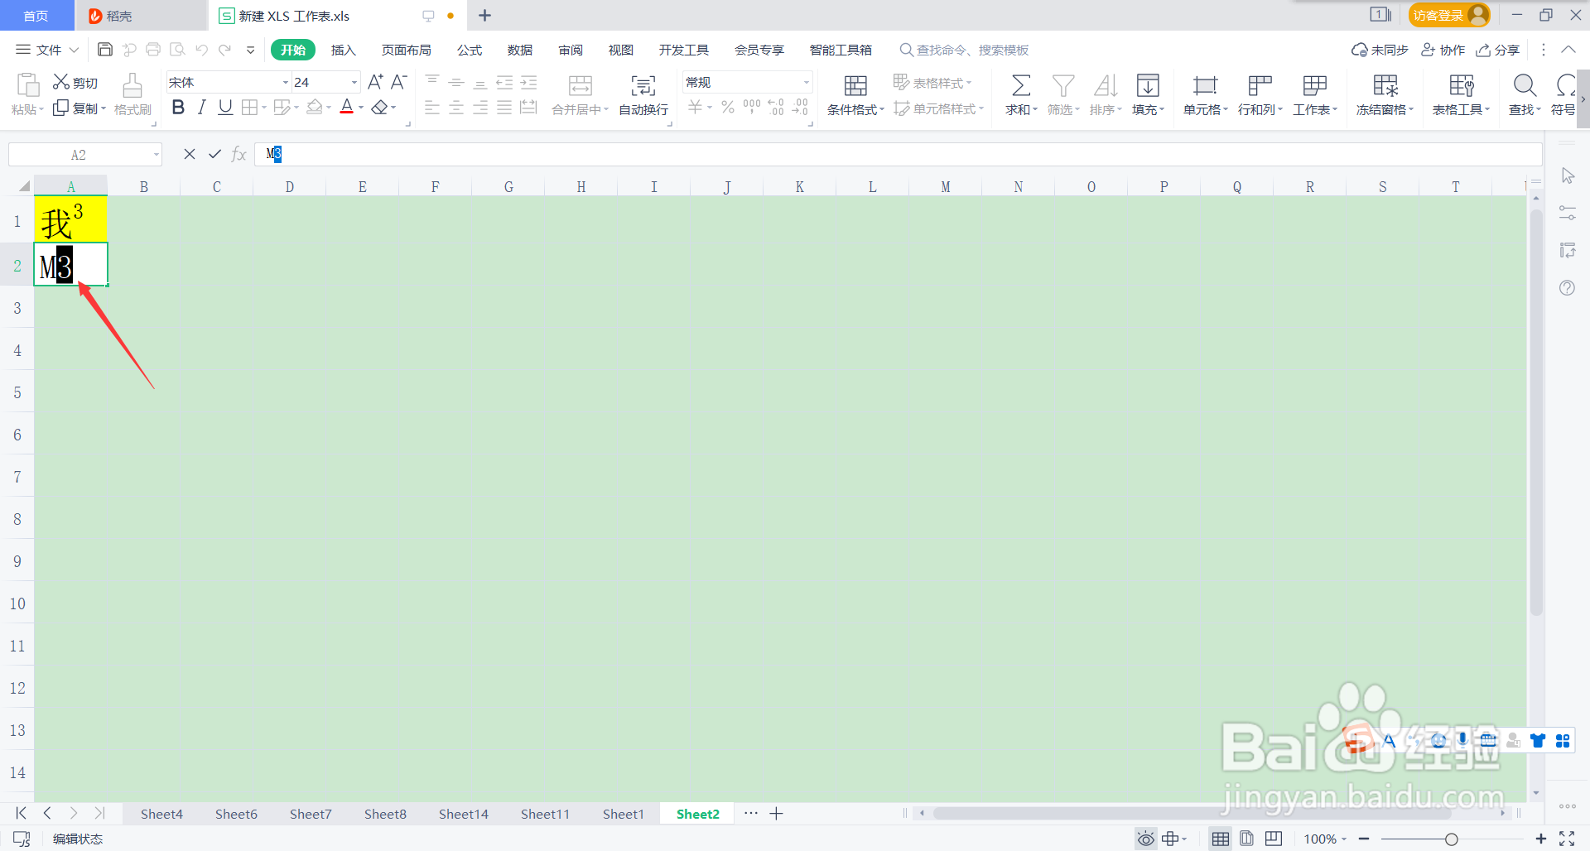
Task: Toggle Bold formatting
Action: tap(178, 107)
